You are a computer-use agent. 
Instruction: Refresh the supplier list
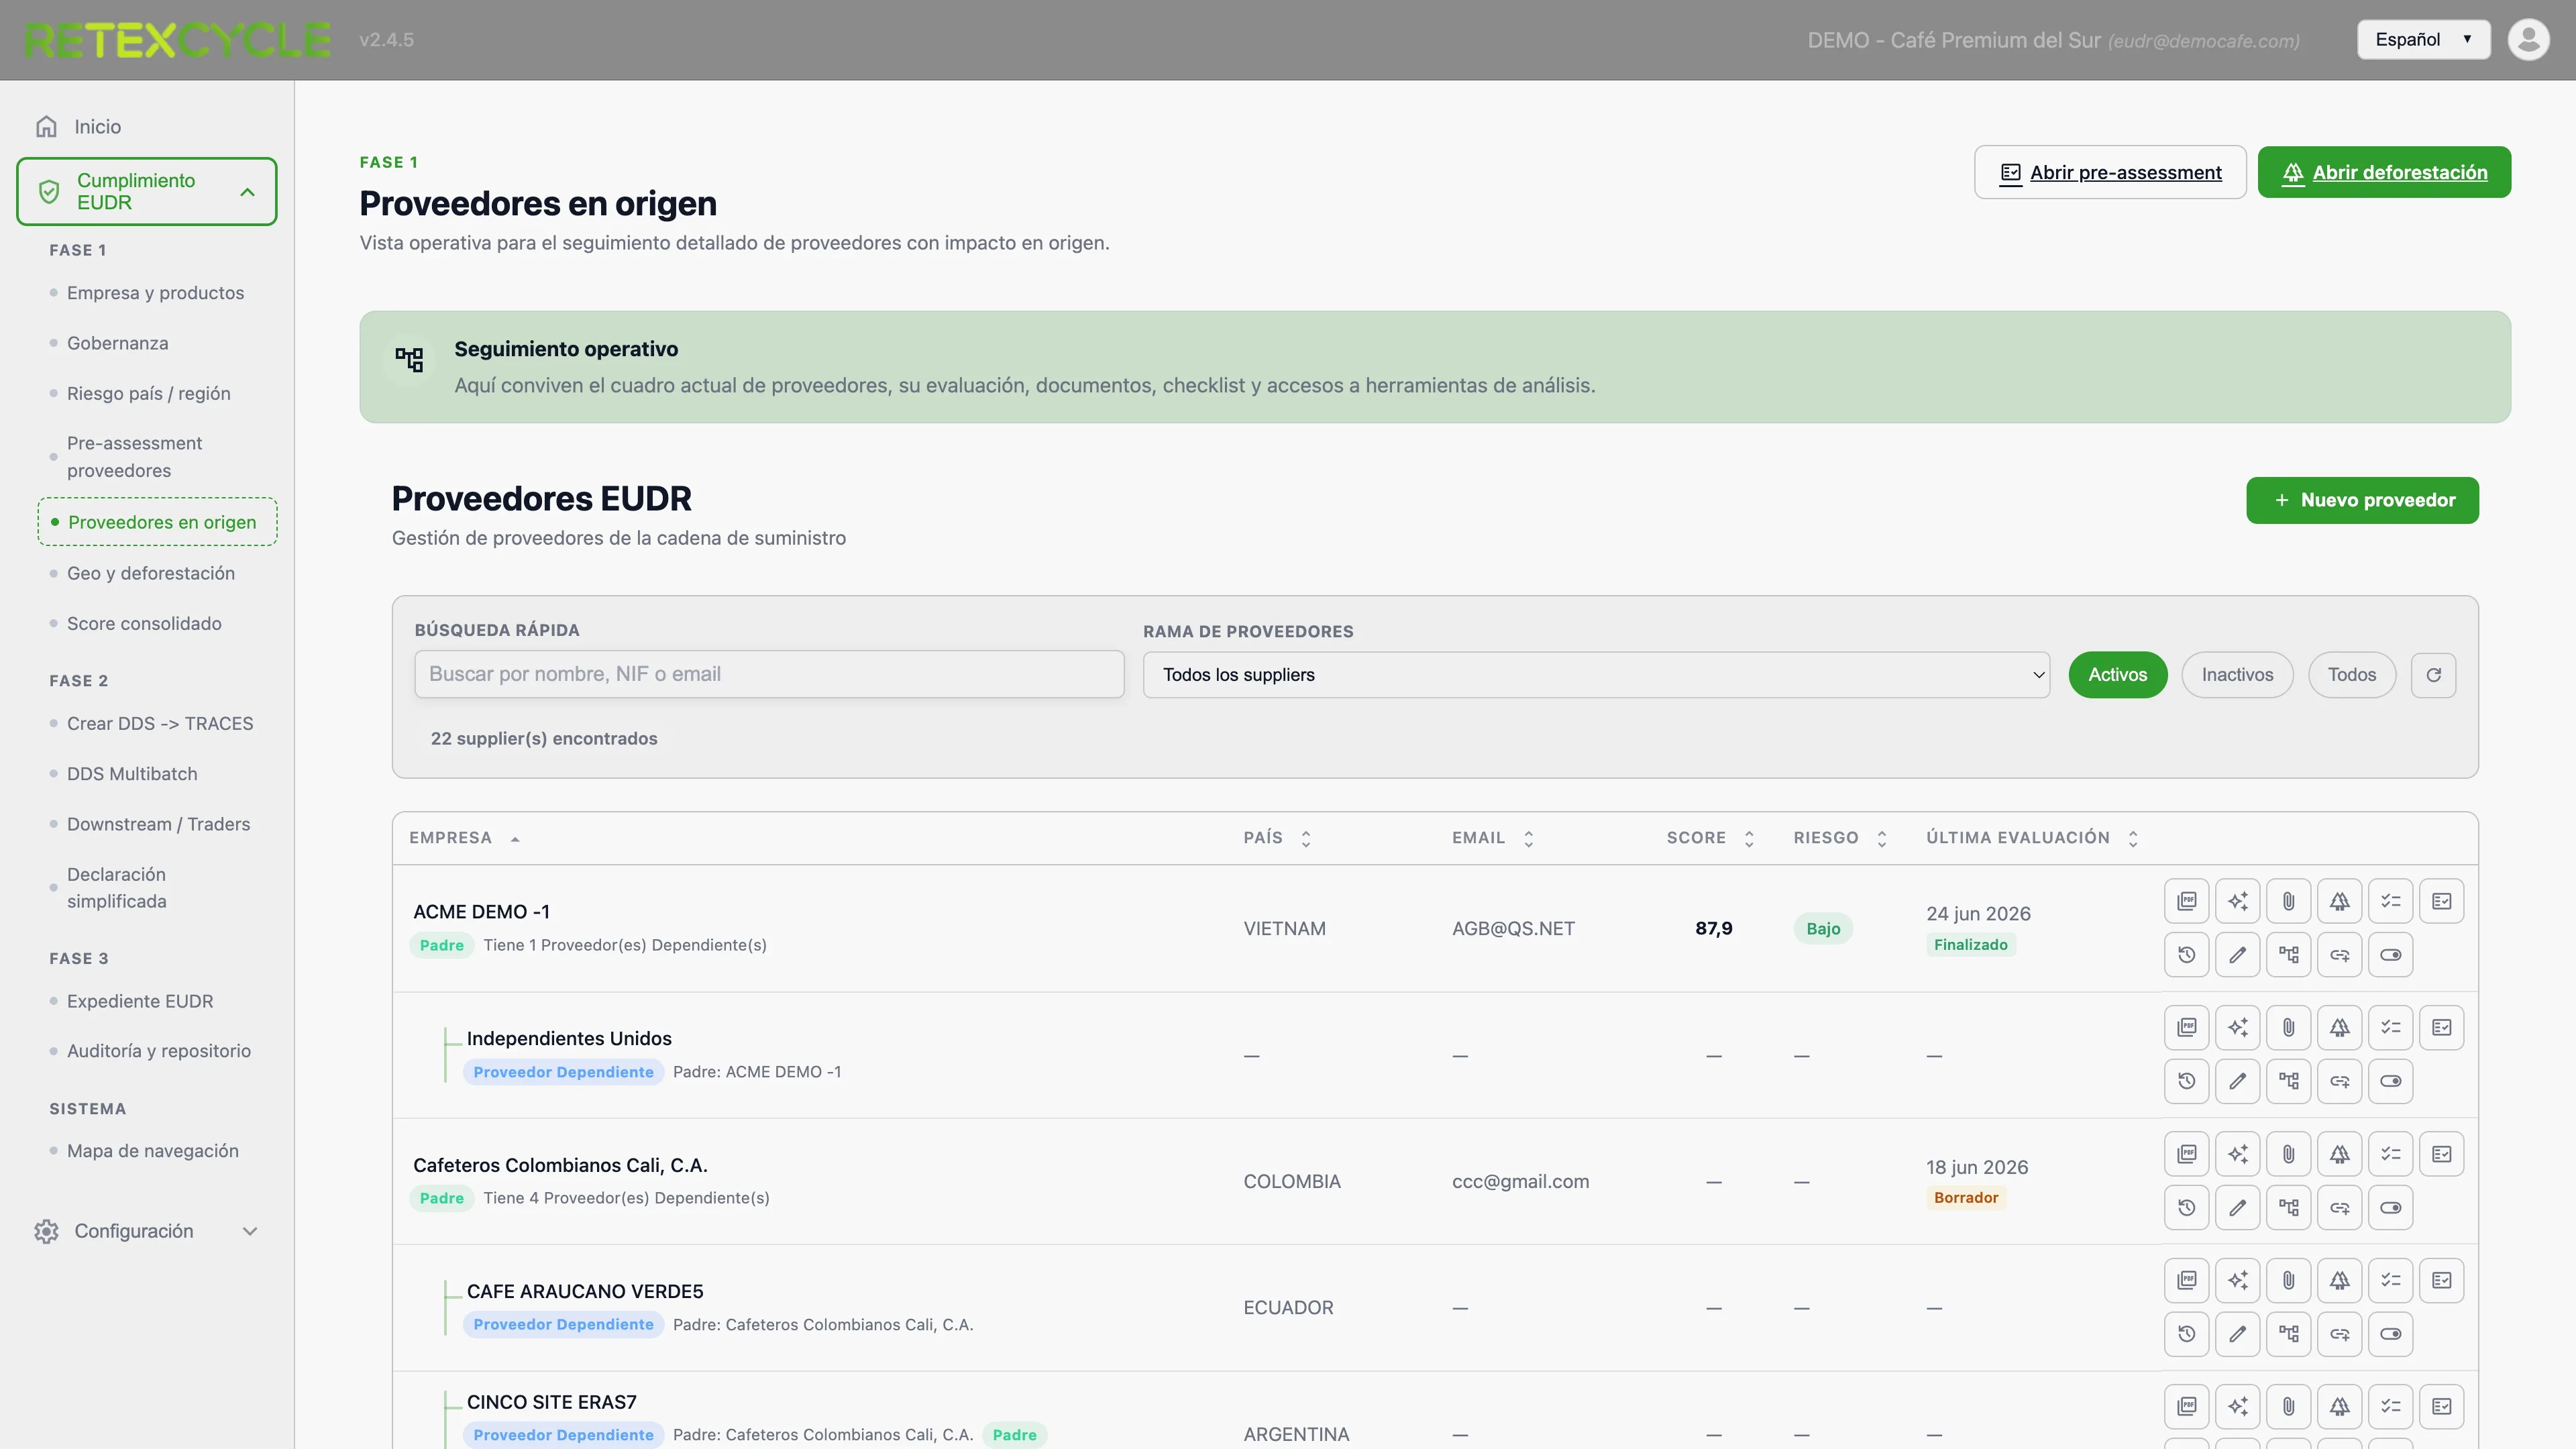[x=2434, y=675]
